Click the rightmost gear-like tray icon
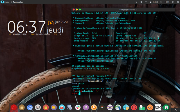This screenshot has width=180, height=112. [x=178, y=2]
